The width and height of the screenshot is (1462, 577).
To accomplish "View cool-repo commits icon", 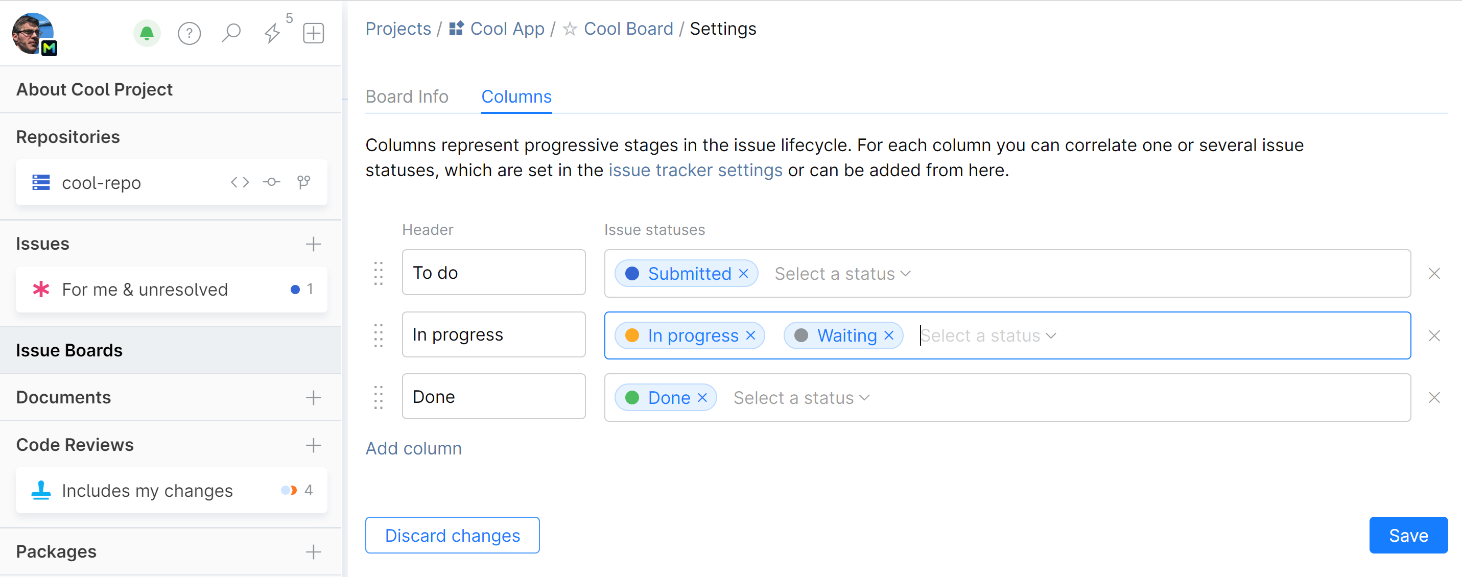I will click(272, 182).
